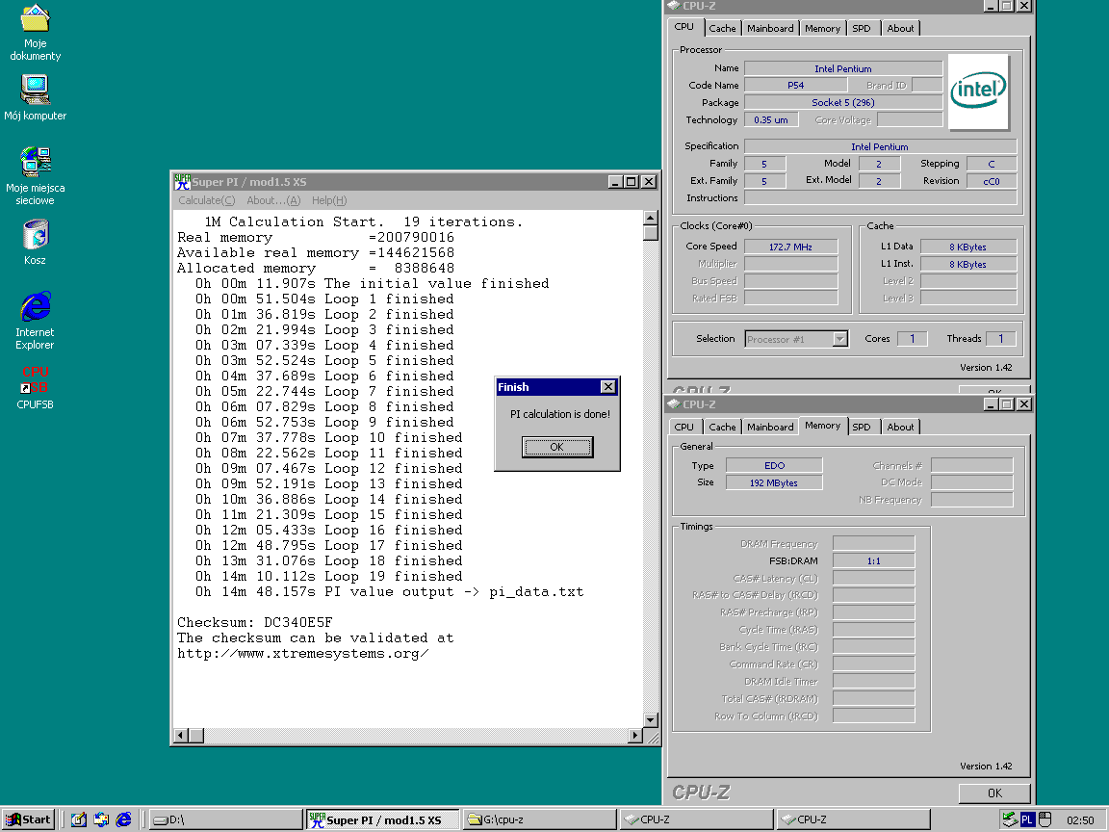
Task: Select Mainboard tab in bottom CPU-Z window
Action: pos(770,427)
